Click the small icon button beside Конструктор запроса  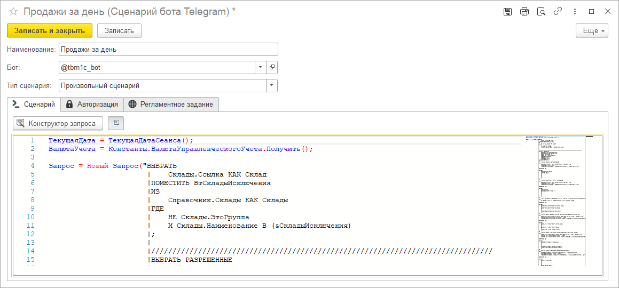point(116,123)
